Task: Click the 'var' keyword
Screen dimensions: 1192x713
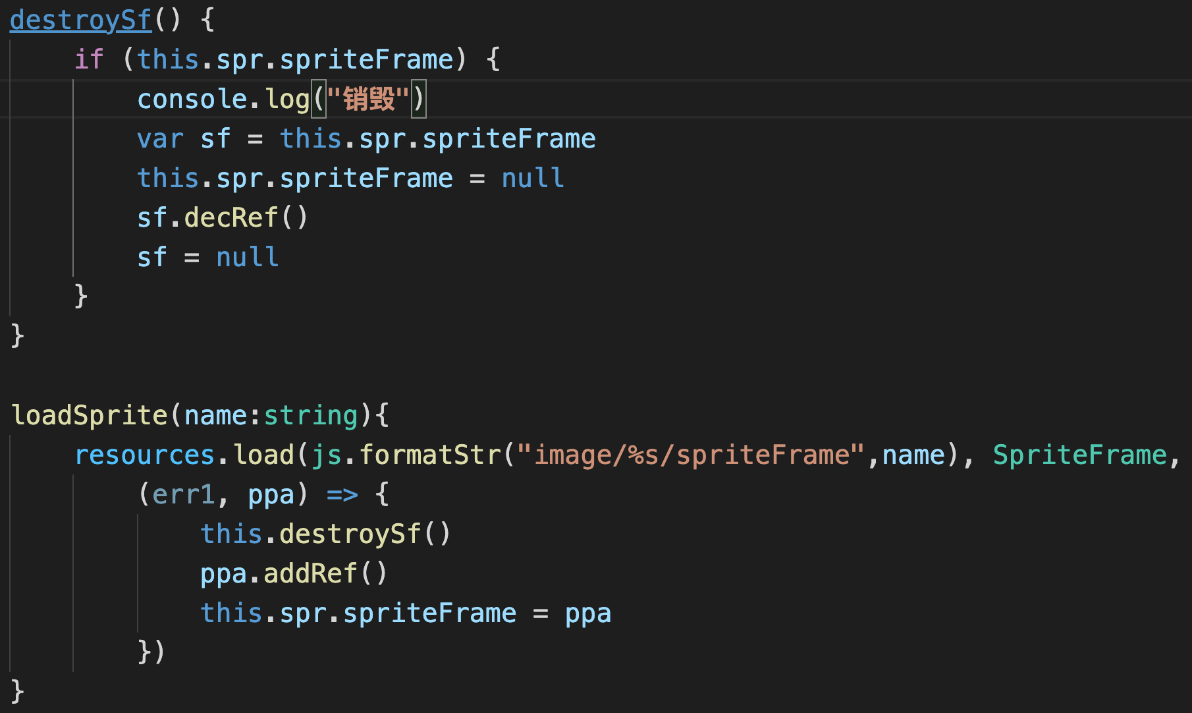Action: point(160,138)
